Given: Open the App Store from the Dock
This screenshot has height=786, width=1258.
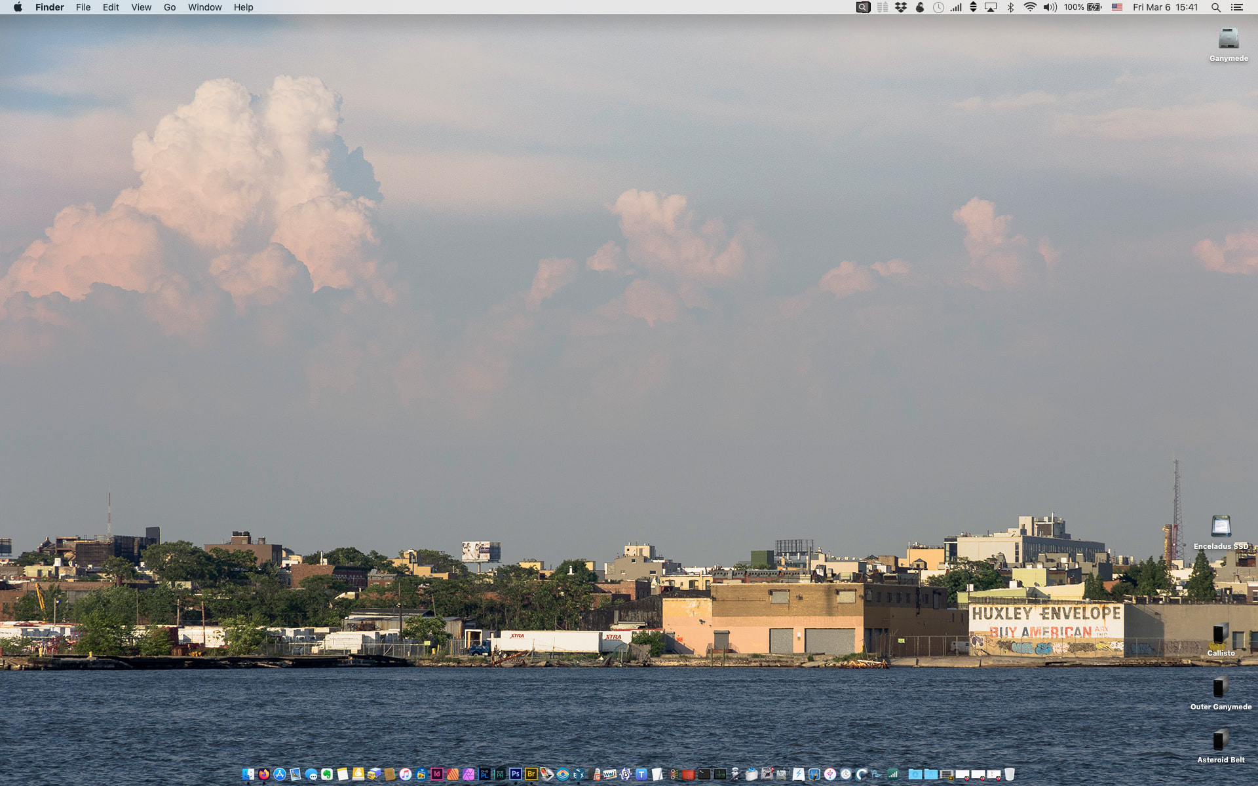Looking at the screenshot, I should point(280,774).
